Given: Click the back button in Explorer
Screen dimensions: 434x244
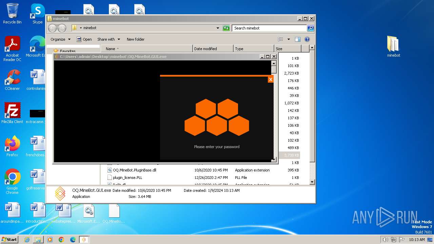Looking at the screenshot, I should tap(52, 28).
